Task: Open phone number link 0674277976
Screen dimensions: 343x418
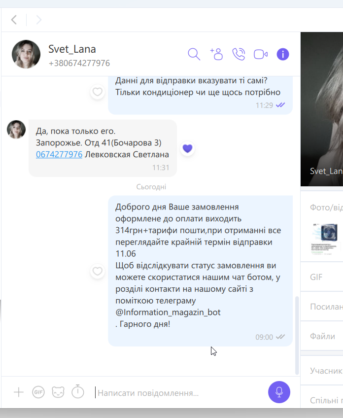Action: pyautogui.click(x=59, y=154)
